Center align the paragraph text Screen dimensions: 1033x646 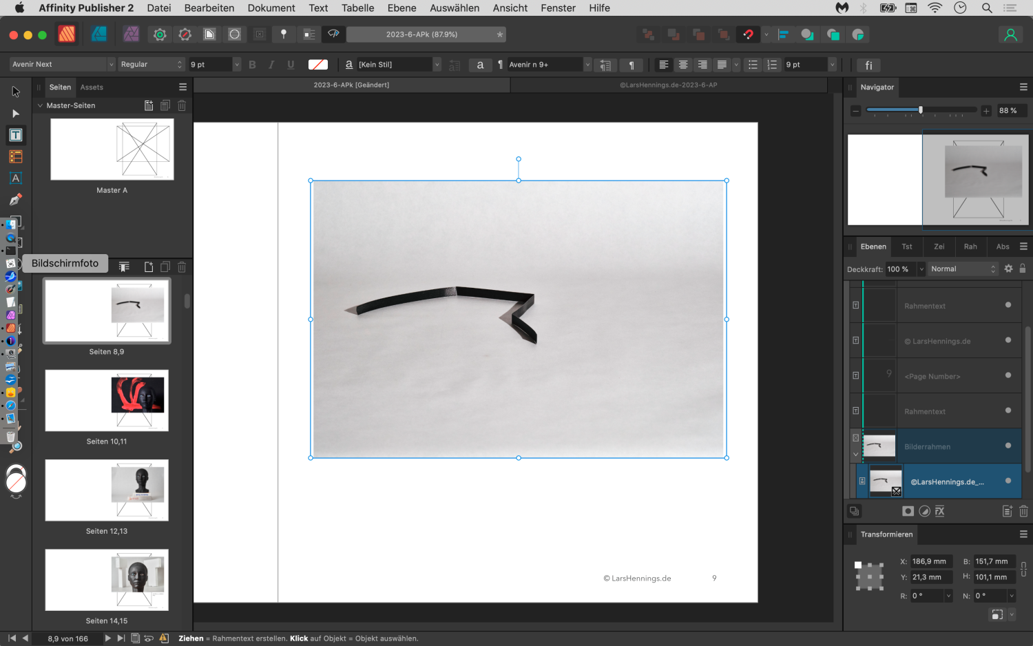click(x=683, y=65)
